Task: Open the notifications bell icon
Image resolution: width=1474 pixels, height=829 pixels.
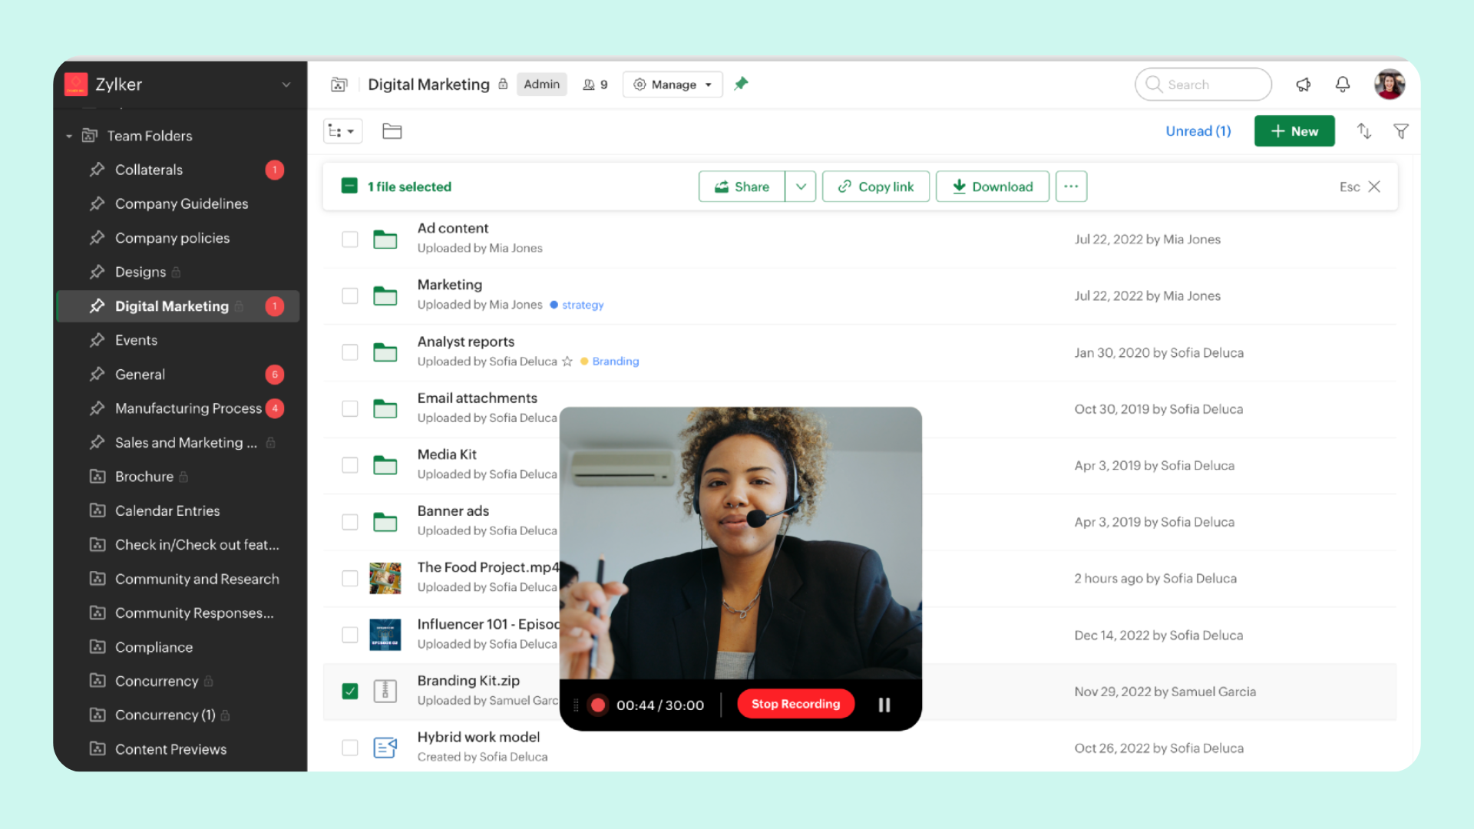Action: coord(1343,84)
